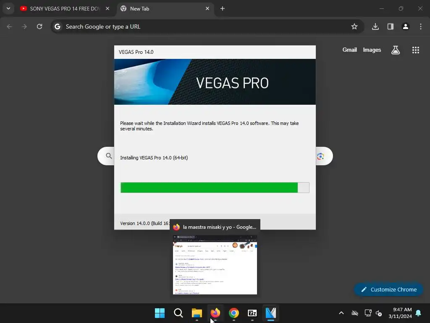Click the OneDrive cloud tray icon
The image size is (430, 323).
[355, 313]
